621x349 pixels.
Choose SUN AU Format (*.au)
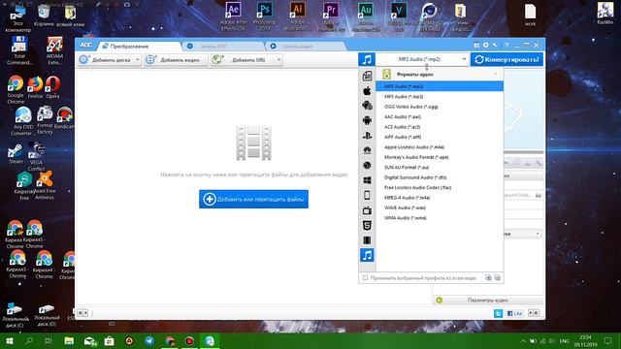(x=440, y=167)
